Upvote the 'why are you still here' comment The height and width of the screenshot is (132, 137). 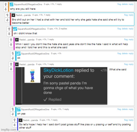pyautogui.click(x=6, y=4)
